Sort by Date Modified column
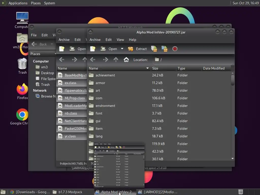 (x=216, y=68)
